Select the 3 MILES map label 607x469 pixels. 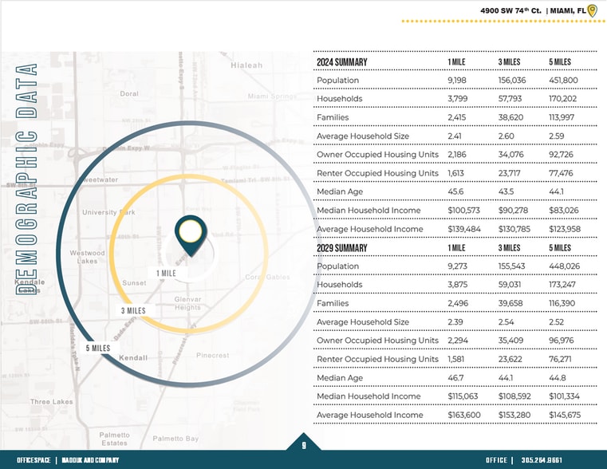pyautogui.click(x=133, y=310)
